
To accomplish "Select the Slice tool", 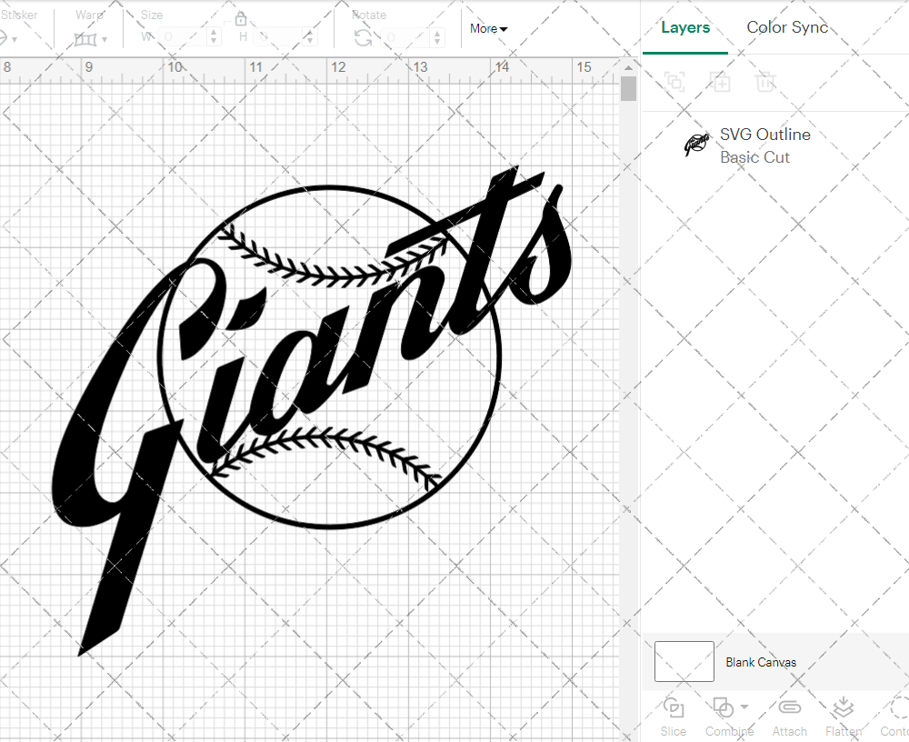I will pyautogui.click(x=673, y=715).
